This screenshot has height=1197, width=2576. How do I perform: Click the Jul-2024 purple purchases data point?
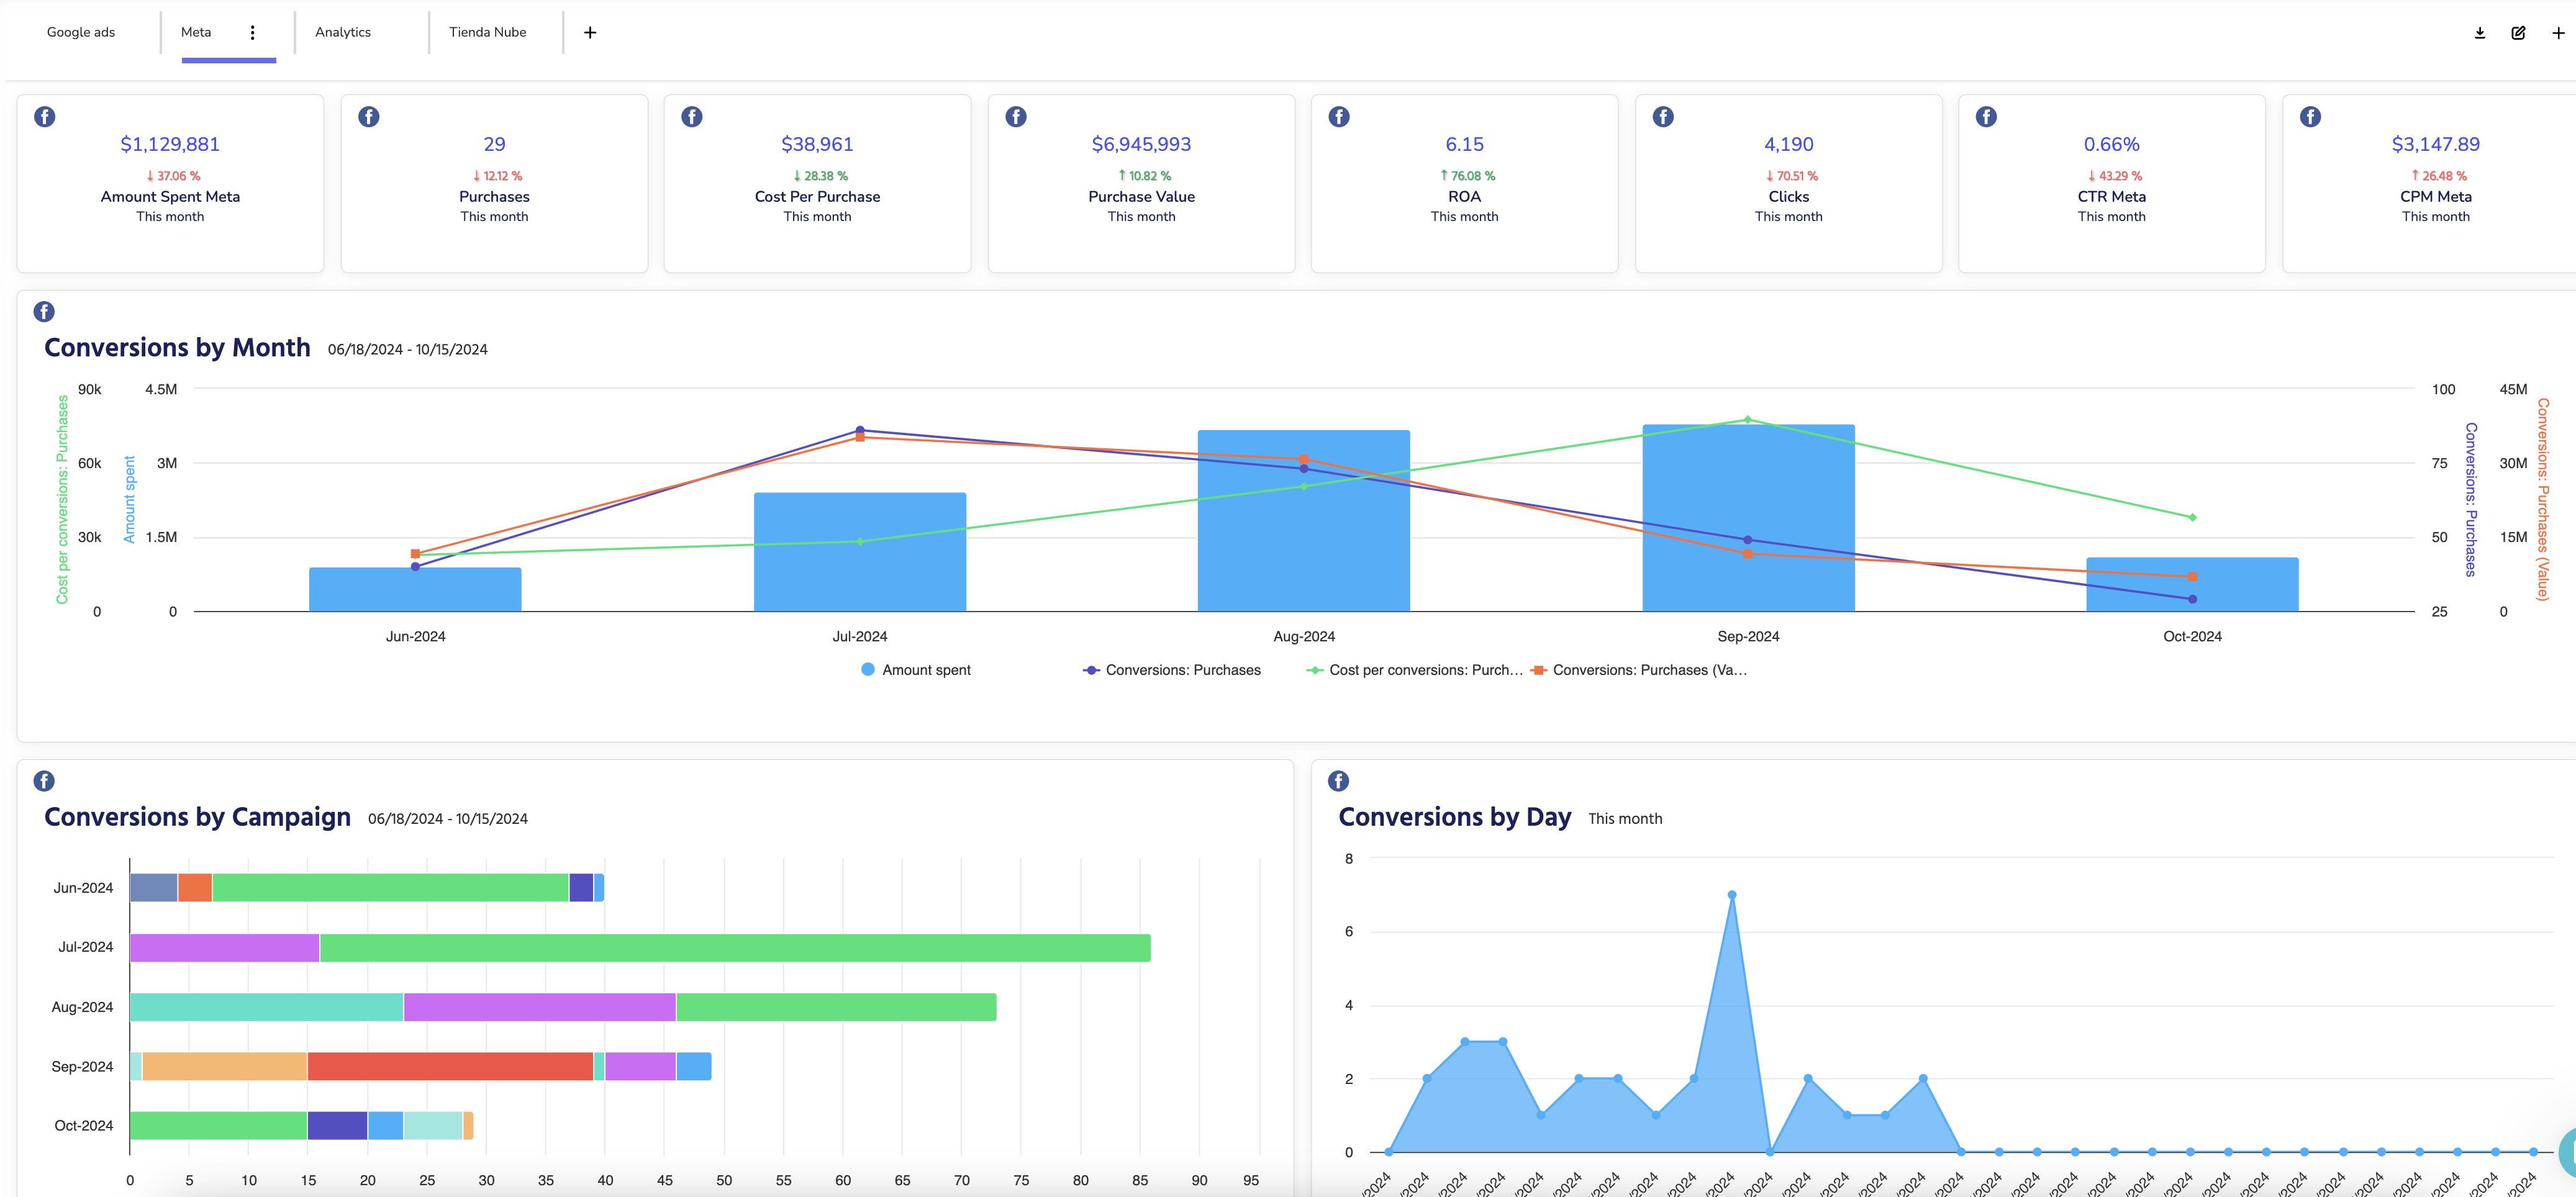(860, 430)
